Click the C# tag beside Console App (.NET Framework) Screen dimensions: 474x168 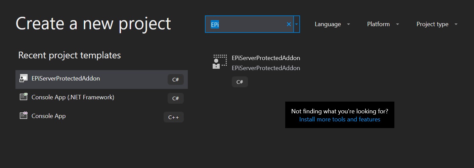click(x=175, y=98)
